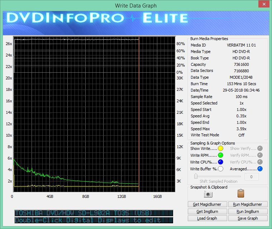The height and width of the screenshot is (229, 272).
Task: Click the Speed Max value 3.59x
Action: (241, 129)
